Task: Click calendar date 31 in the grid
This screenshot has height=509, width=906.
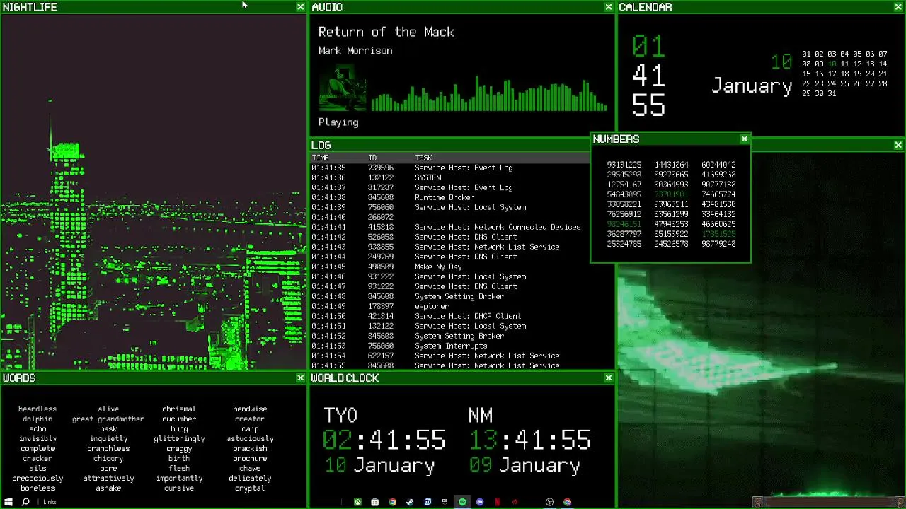Action: coord(832,93)
